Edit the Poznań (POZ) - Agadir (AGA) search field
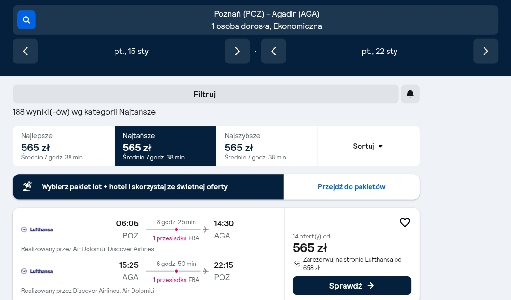Viewport: 511px width, 300px height. [267, 20]
